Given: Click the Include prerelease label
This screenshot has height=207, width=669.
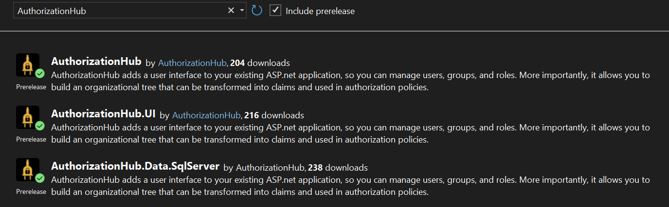Looking at the screenshot, I should click(320, 11).
